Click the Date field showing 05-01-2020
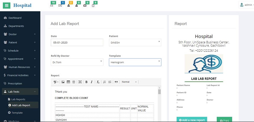Image resolution: width=254 pixels, height=122 pixels. 77,43
